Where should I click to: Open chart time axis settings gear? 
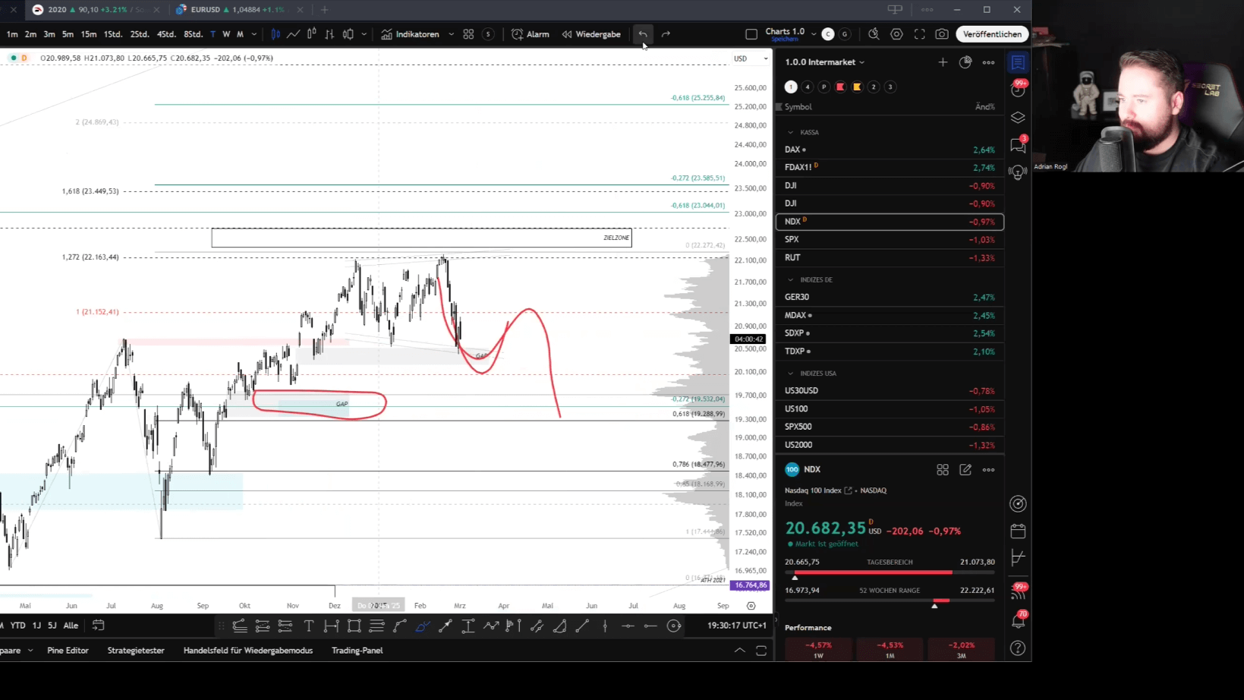click(x=751, y=606)
